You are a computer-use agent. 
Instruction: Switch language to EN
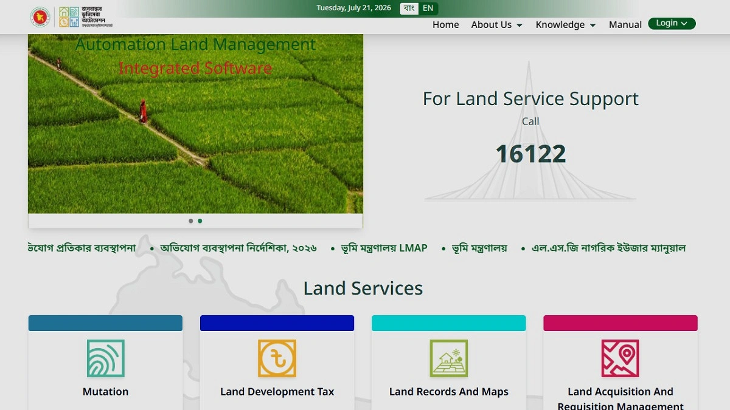click(x=428, y=9)
